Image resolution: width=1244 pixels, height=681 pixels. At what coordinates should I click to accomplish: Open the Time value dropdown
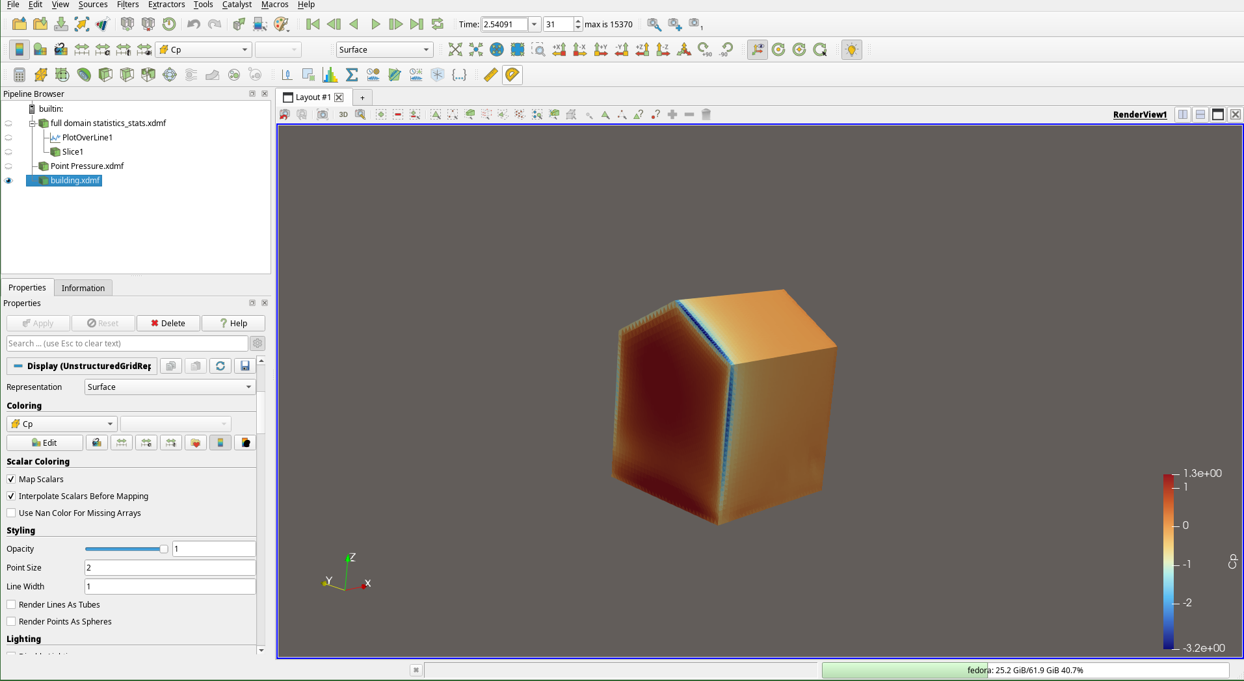(534, 24)
